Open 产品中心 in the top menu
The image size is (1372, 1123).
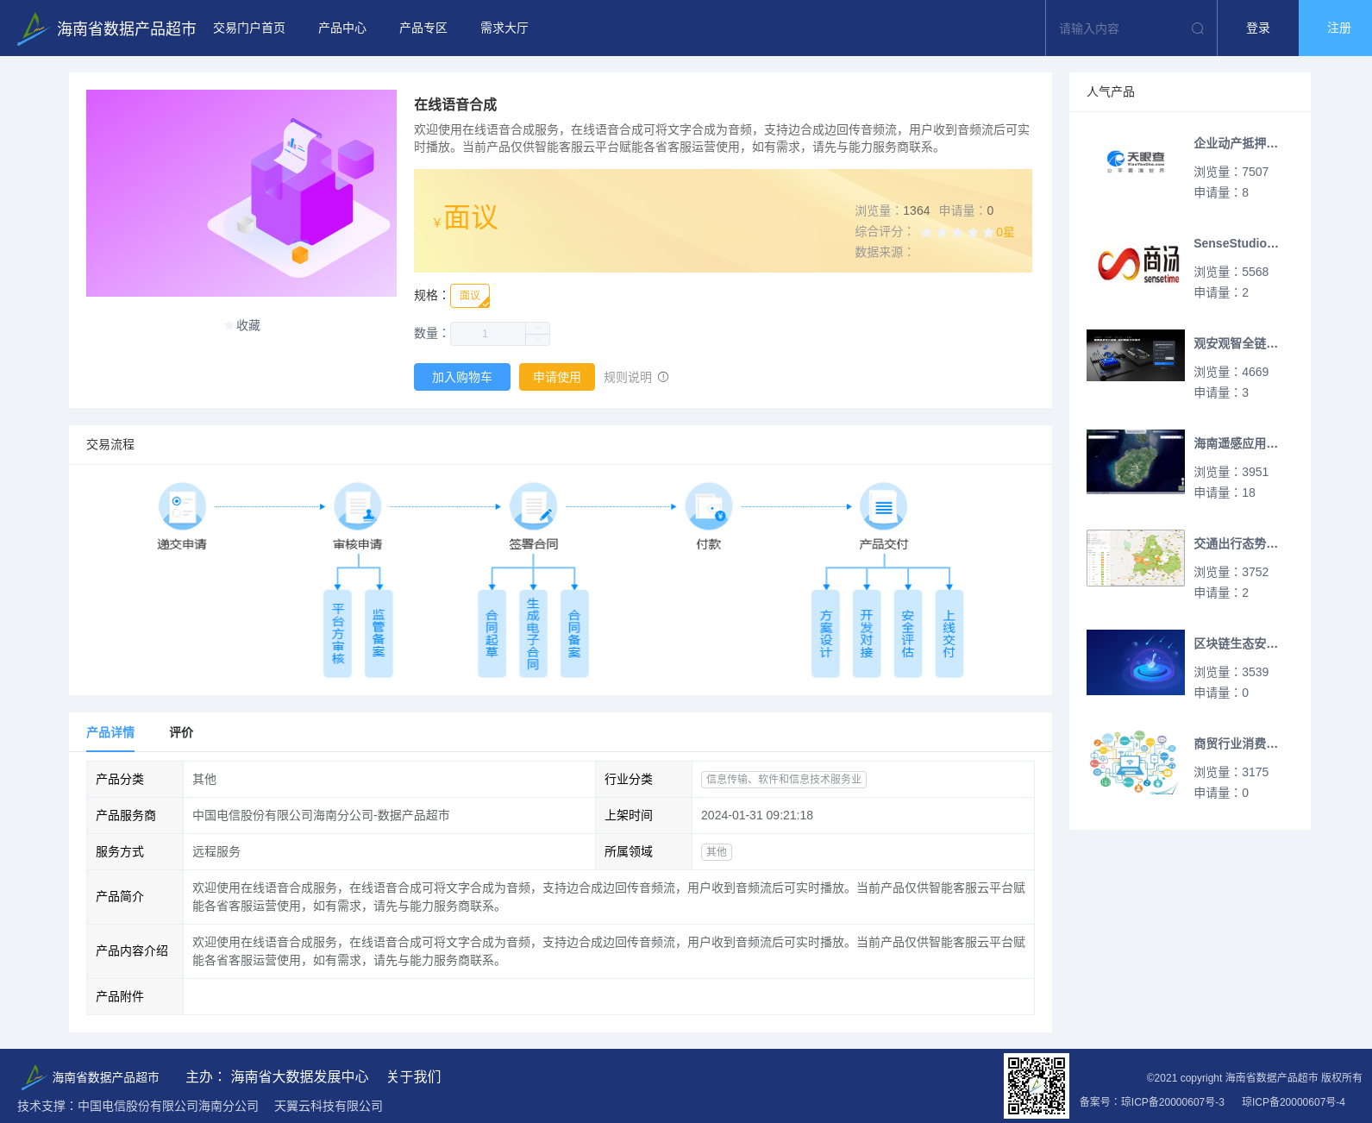[342, 28]
